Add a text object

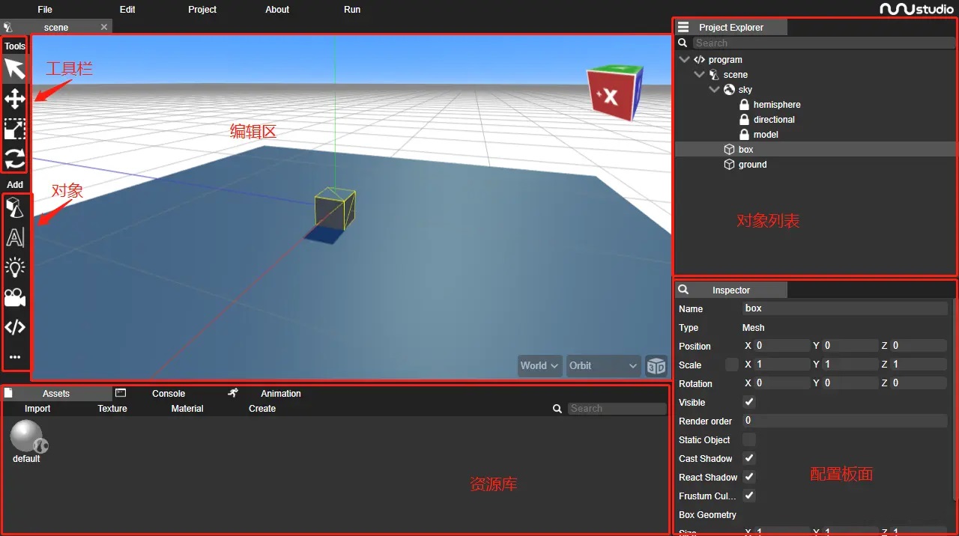tap(15, 237)
